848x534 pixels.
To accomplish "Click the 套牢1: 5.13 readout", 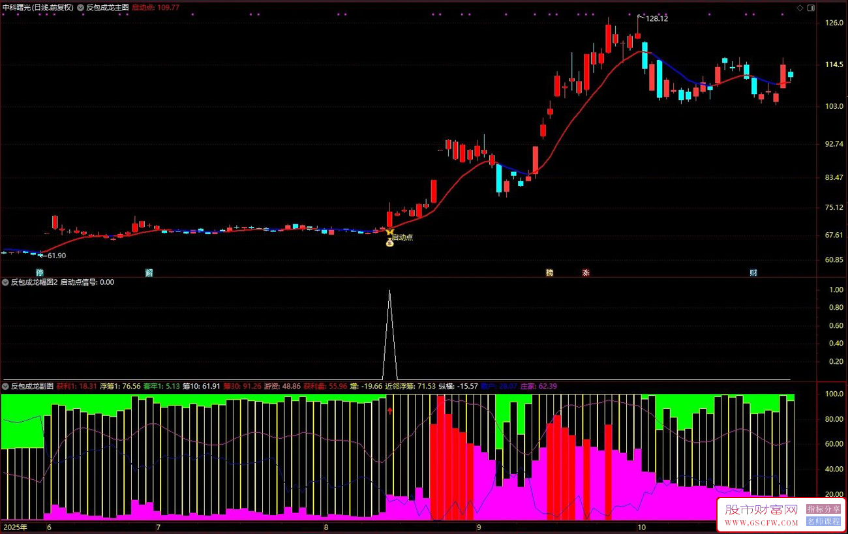I will click(x=161, y=387).
